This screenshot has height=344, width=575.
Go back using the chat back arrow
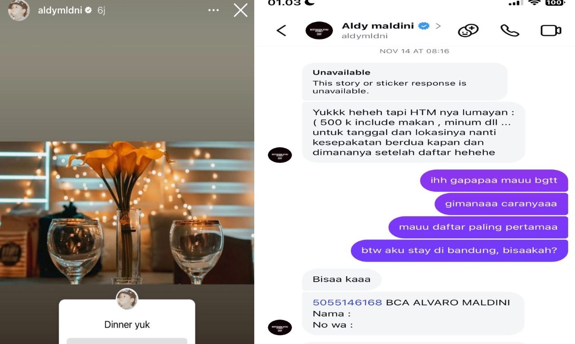281,30
